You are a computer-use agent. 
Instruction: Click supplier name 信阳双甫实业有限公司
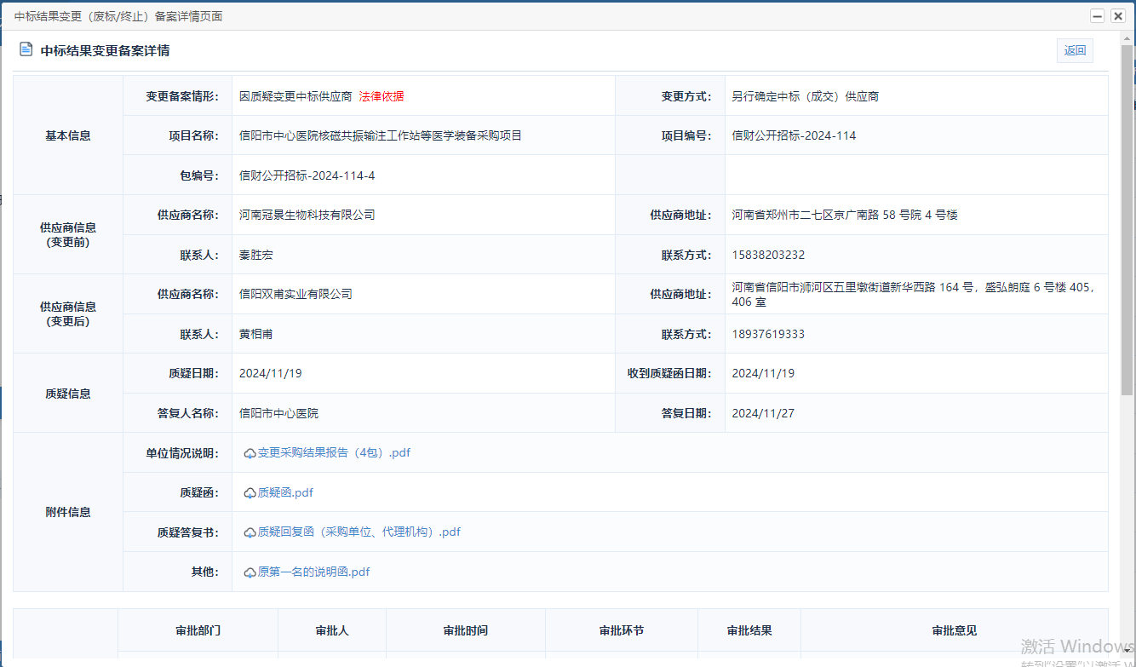[295, 294]
